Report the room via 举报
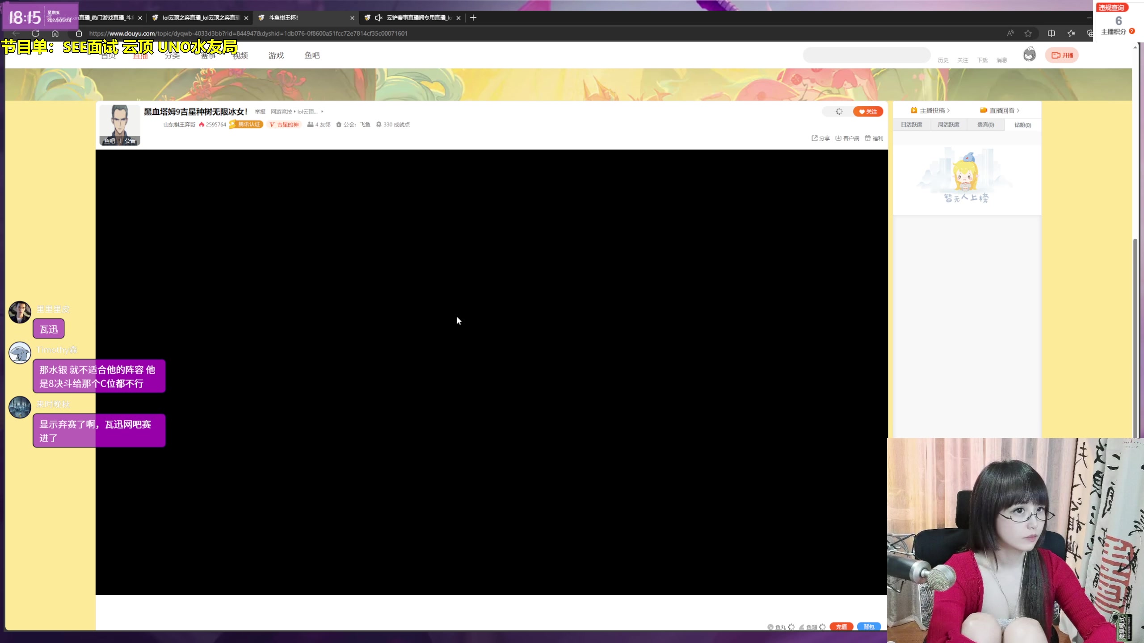The height and width of the screenshot is (643, 1144). [x=260, y=112]
